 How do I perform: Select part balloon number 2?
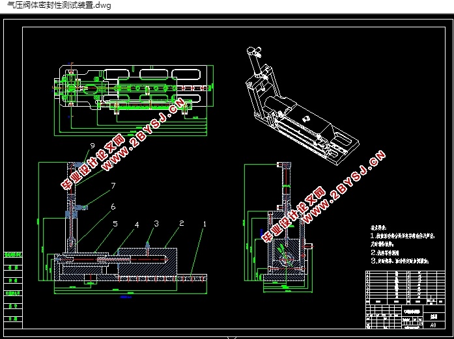point(182,223)
